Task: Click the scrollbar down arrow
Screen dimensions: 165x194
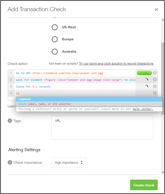Action: click(163, 172)
